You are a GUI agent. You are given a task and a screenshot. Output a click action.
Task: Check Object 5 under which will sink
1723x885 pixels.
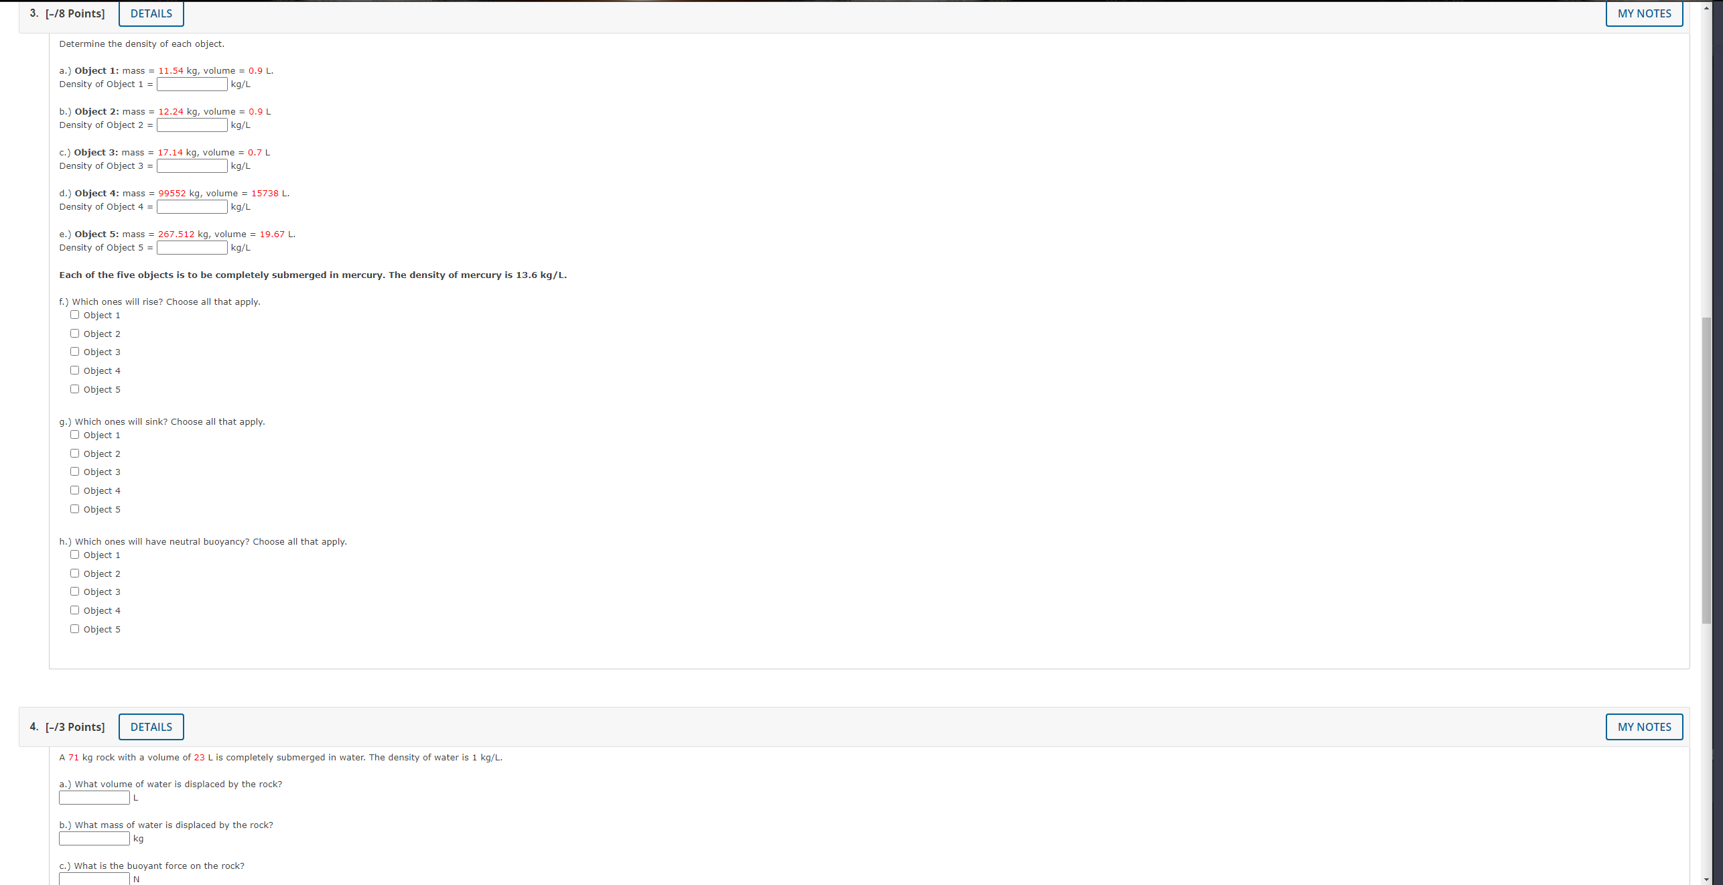coord(75,509)
